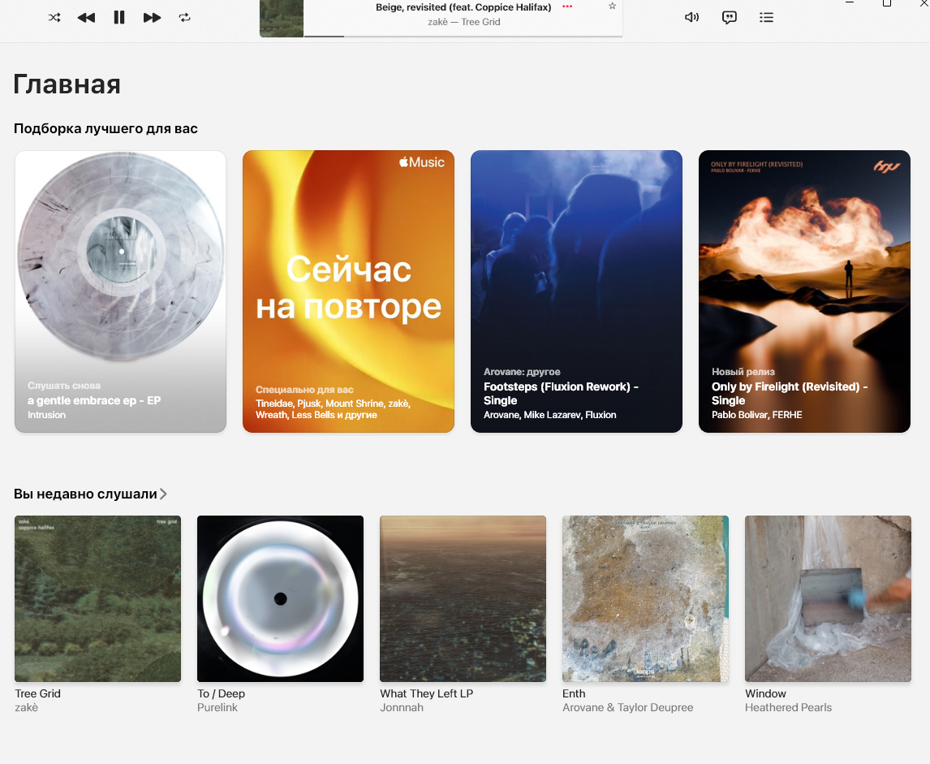Click Arovane, Mike Lazarev, Fluxion text
The height and width of the screenshot is (764, 930).
[550, 415]
